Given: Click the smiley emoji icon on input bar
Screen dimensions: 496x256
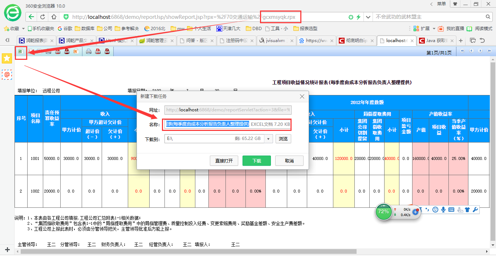Looking at the screenshot, I should point(435,209).
